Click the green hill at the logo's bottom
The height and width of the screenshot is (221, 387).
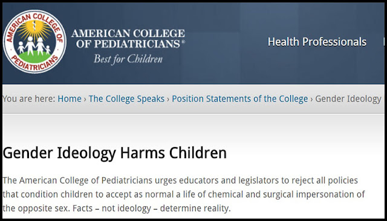[34, 57]
